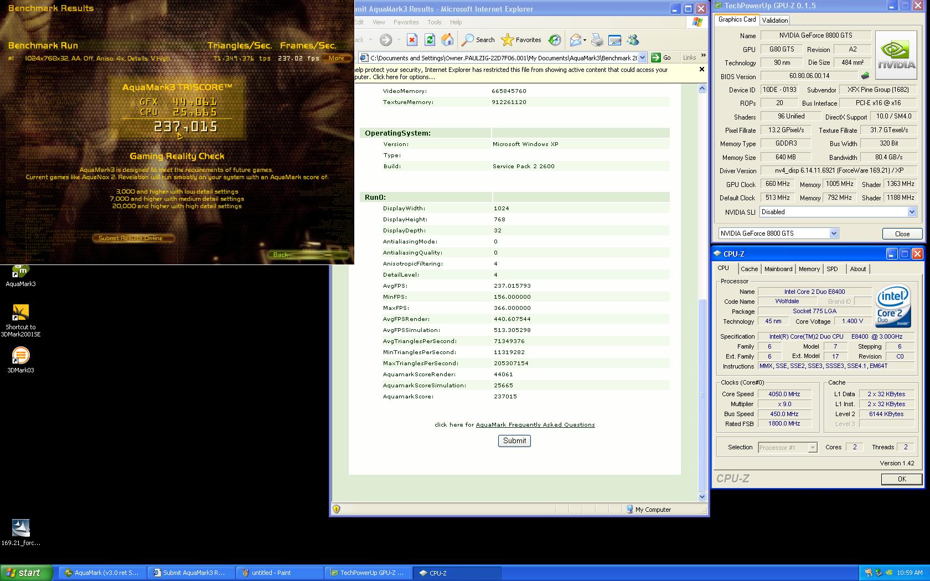This screenshot has height=581, width=930.
Task: Select the AvgFPS value 237.015793
Action: coord(512,286)
